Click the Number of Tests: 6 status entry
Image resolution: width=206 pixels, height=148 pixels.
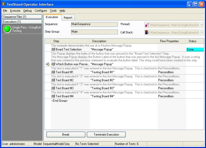130,144
